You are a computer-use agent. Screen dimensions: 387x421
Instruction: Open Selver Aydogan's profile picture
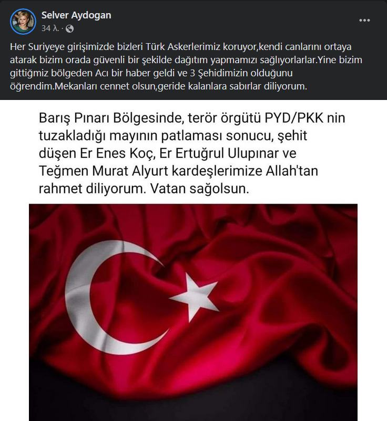pyautogui.click(x=23, y=22)
